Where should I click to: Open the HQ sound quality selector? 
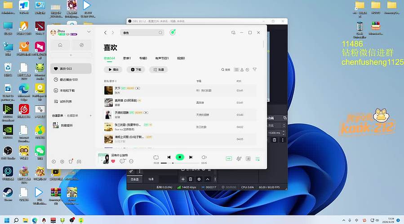pos(229,159)
